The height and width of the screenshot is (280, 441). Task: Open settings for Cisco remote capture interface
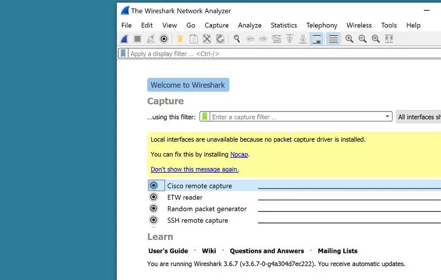pos(154,186)
